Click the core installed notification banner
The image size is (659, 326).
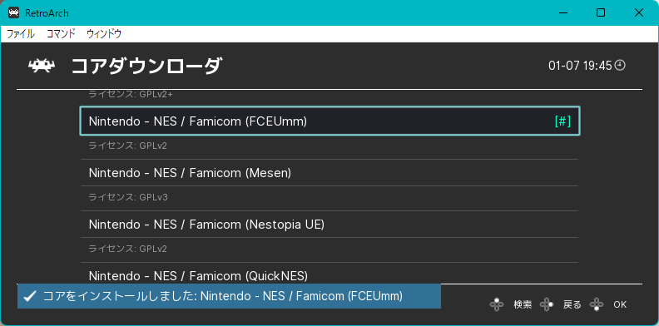[x=229, y=296]
